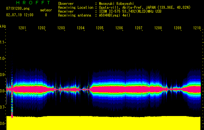Click the 0.7 kHz axis tick label
Viewport: 204px width, 130px height.
pos(2,107)
